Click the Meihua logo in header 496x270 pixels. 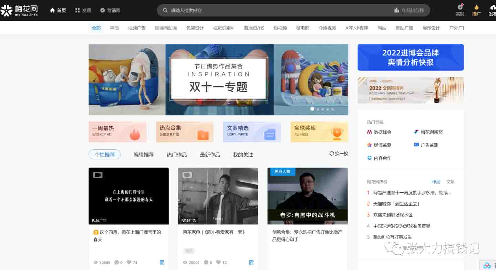coord(19,10)
